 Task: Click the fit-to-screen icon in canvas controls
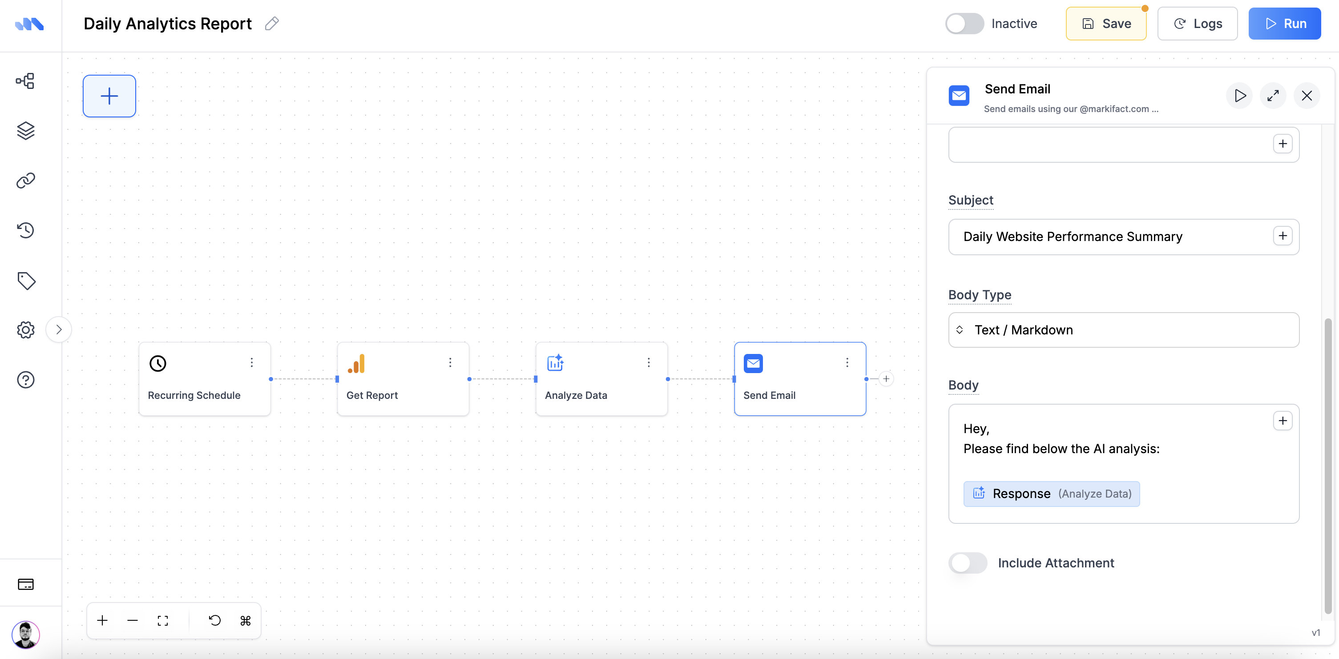[x=163, y=621]
